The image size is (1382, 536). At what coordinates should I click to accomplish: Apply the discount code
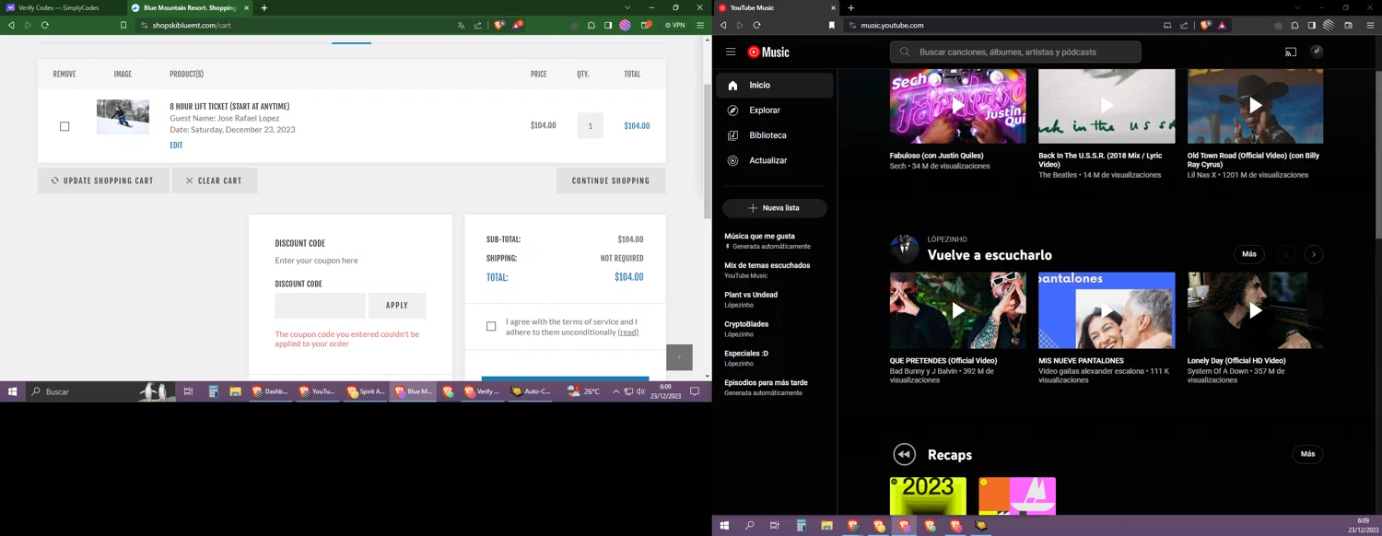point(397,305)
